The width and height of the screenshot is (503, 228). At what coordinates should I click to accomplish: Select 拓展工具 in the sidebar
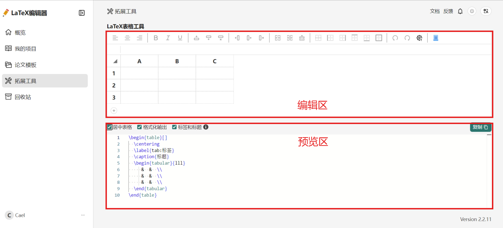click(45, 81)
